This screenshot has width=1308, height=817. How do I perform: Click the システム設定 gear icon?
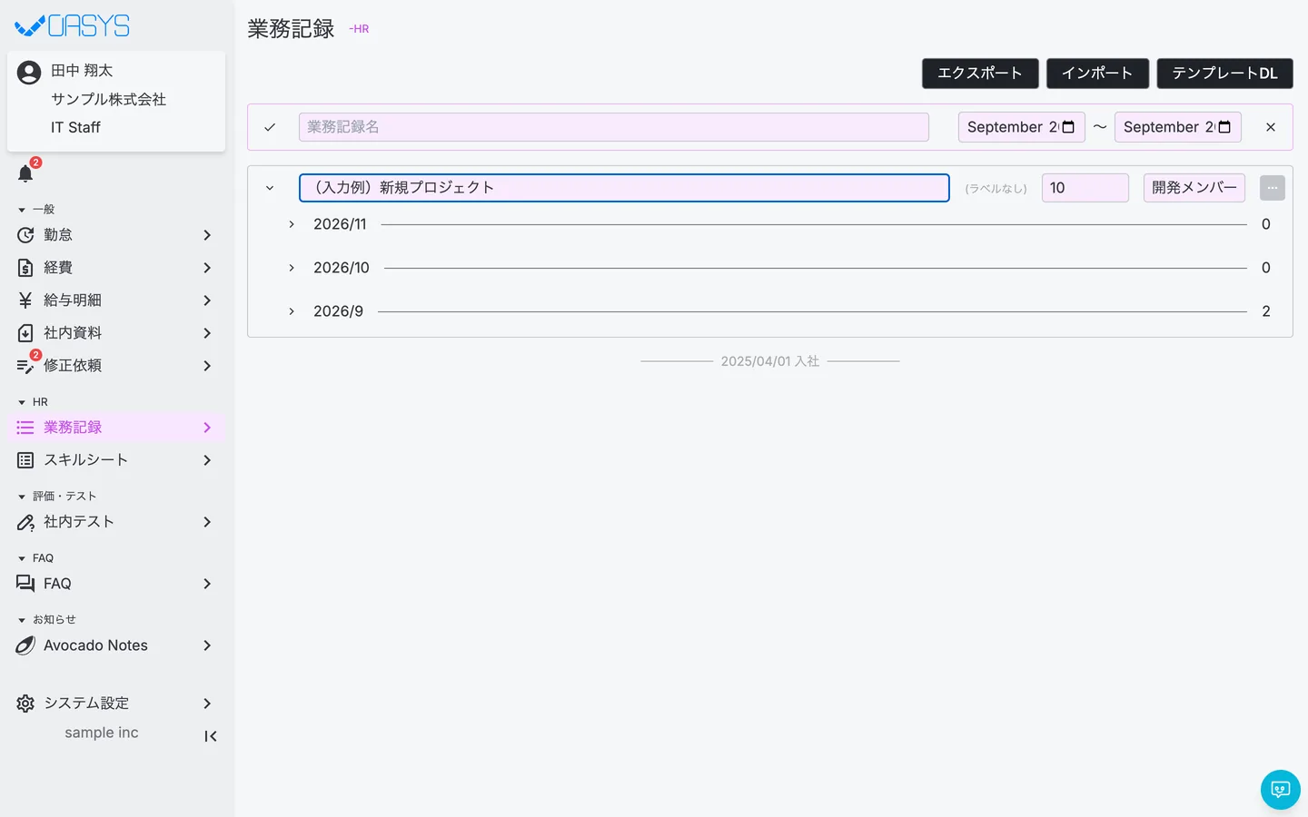click(x=25, y=704)
